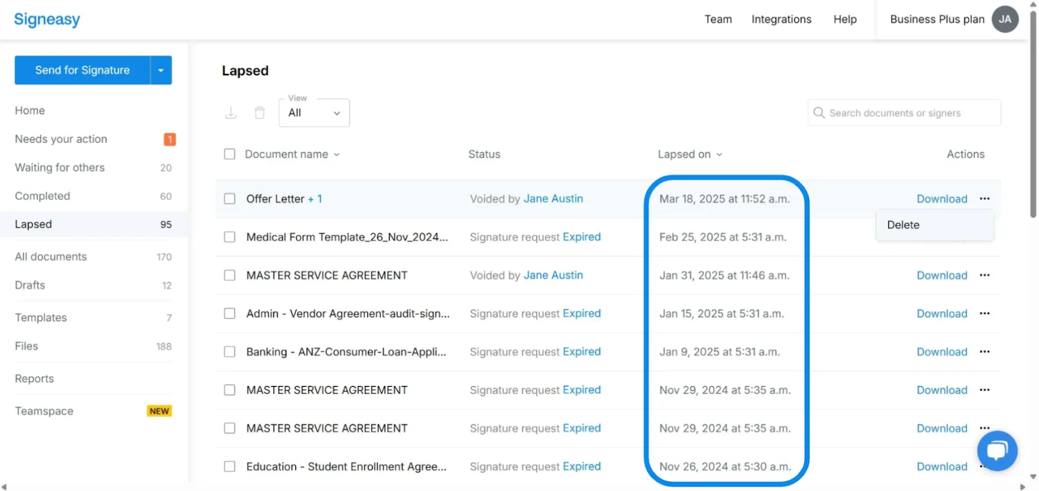Check the Jan 31 Master Service Agreement checkbox
Image resolution: width=1039 pixels, height=491 pixels.
tap(229, 275)
